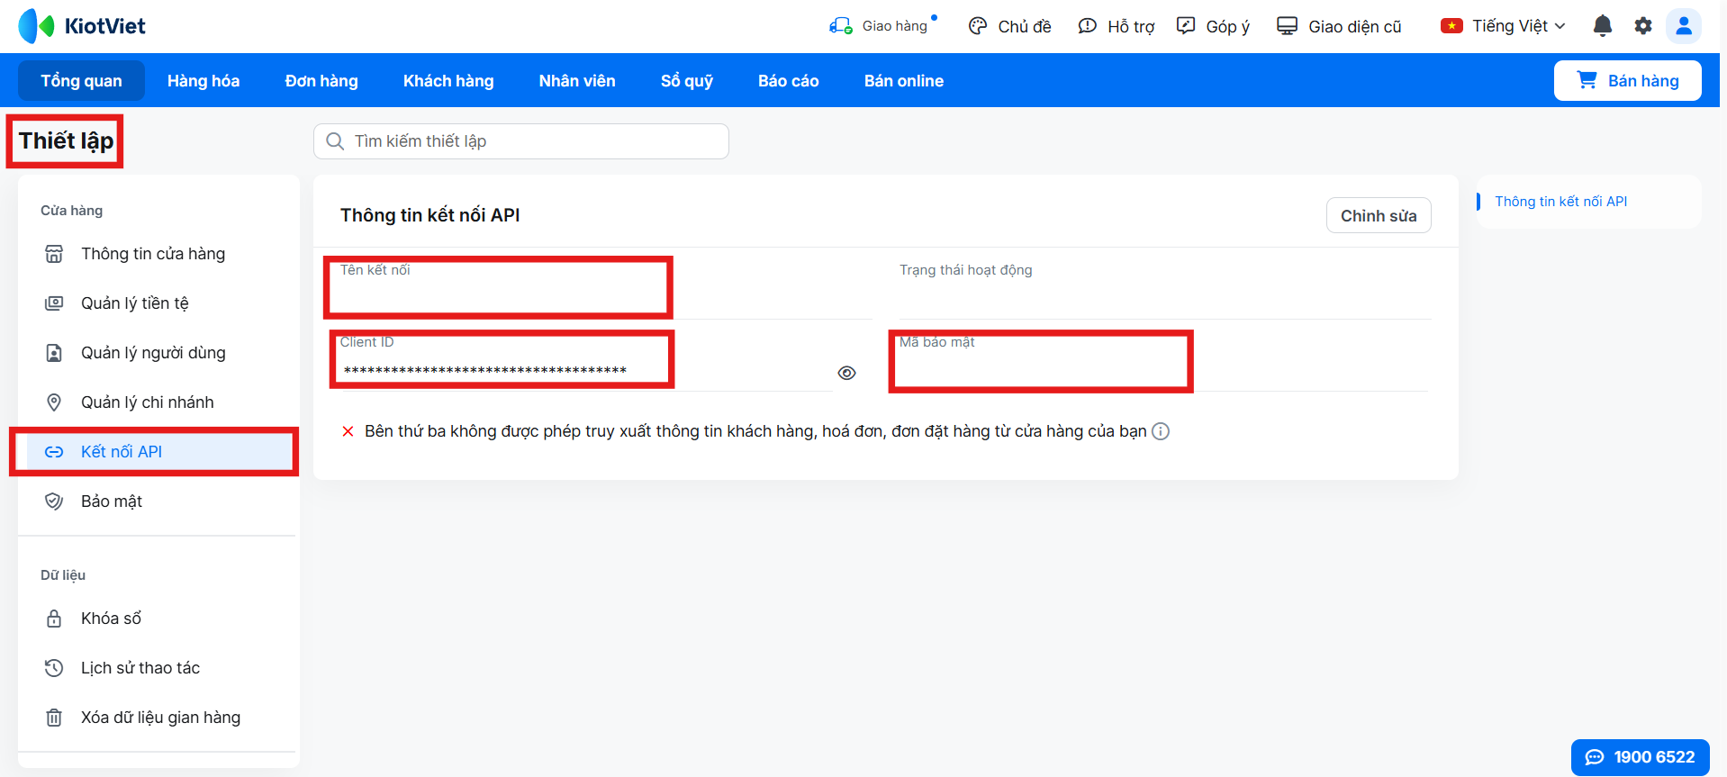The image size is (1727, 777).
Task: Select Lịch sử thao tác in sidebar
Action: click(158, 668)
